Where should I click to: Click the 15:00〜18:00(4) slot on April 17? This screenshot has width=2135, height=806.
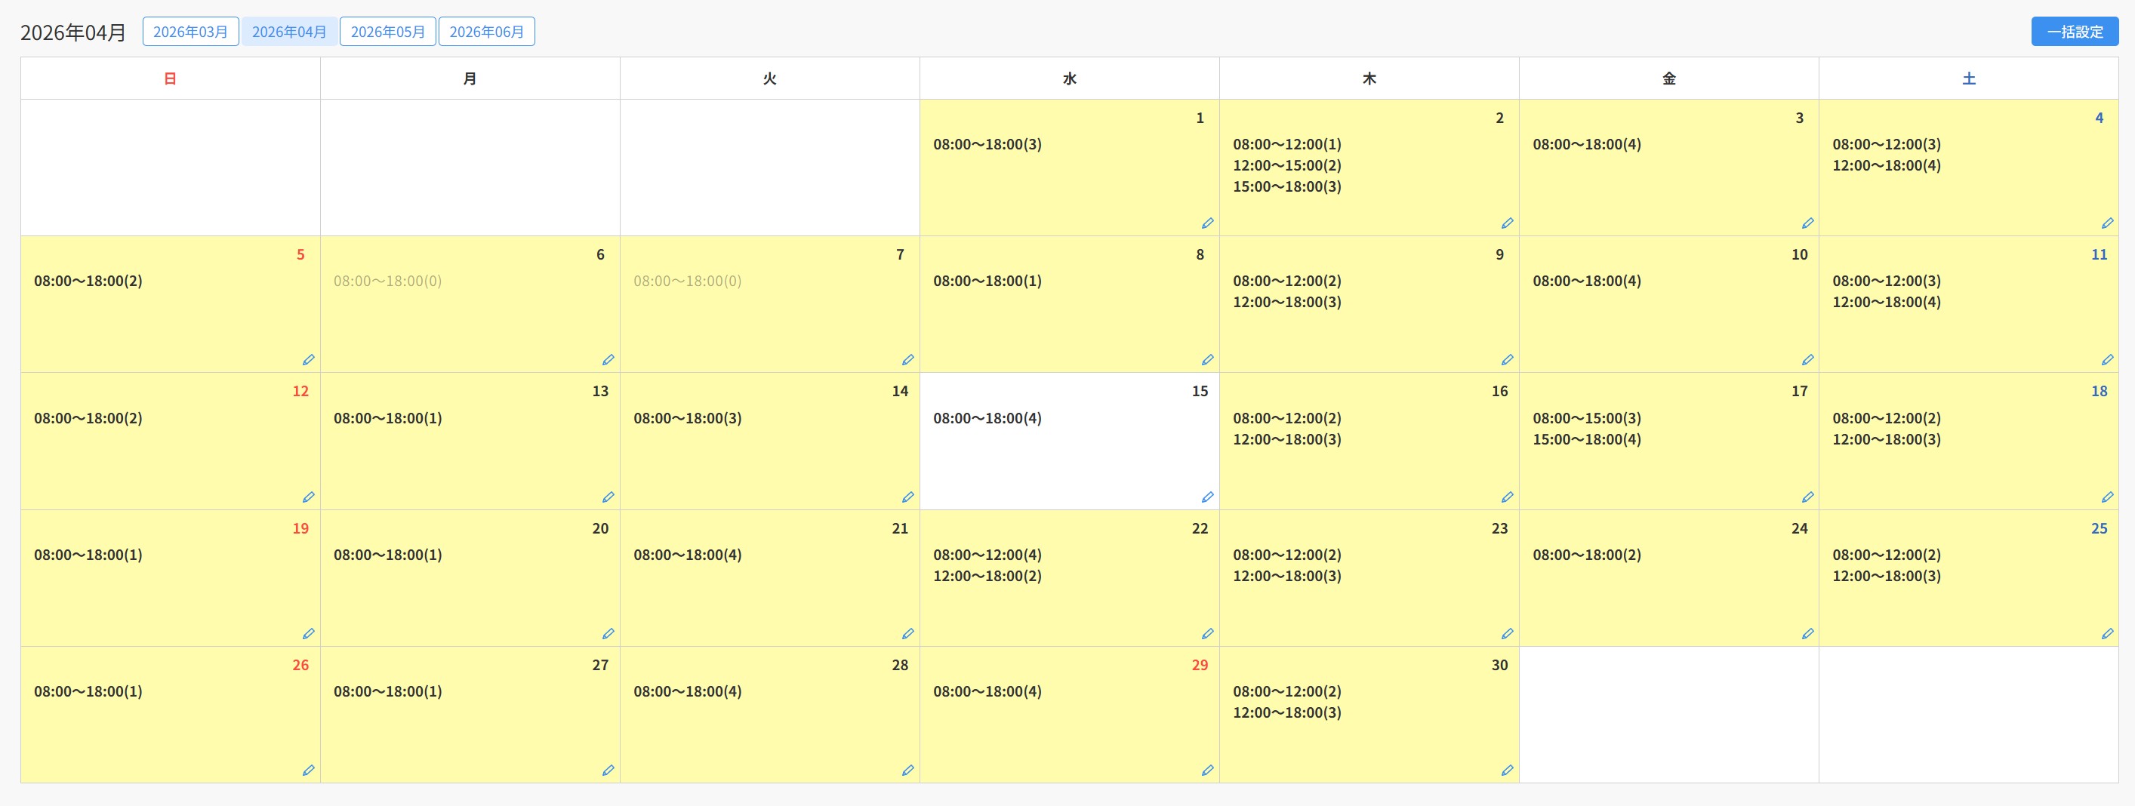tap(1586, 440)
